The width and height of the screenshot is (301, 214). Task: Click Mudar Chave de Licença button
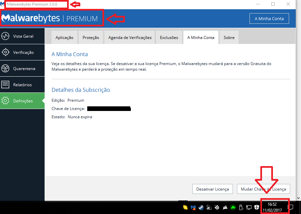pyautogui.click(x=263, y=189)
